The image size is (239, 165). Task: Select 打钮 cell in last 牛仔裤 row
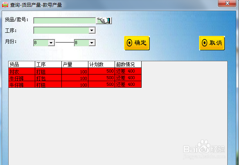(49, 84)
